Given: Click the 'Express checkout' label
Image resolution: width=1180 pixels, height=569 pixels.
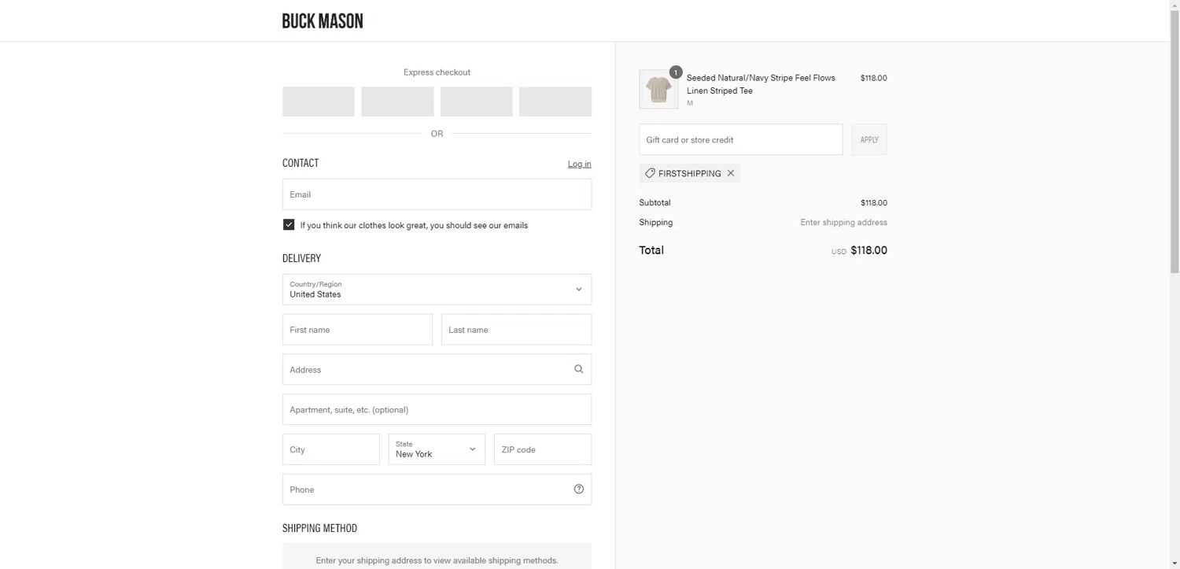Looking at the screenshot, I should 437,72.
